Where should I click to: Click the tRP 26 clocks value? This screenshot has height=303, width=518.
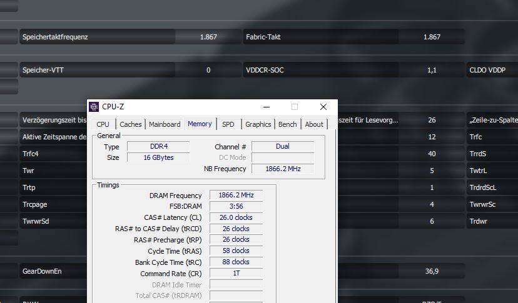[236, 240]
